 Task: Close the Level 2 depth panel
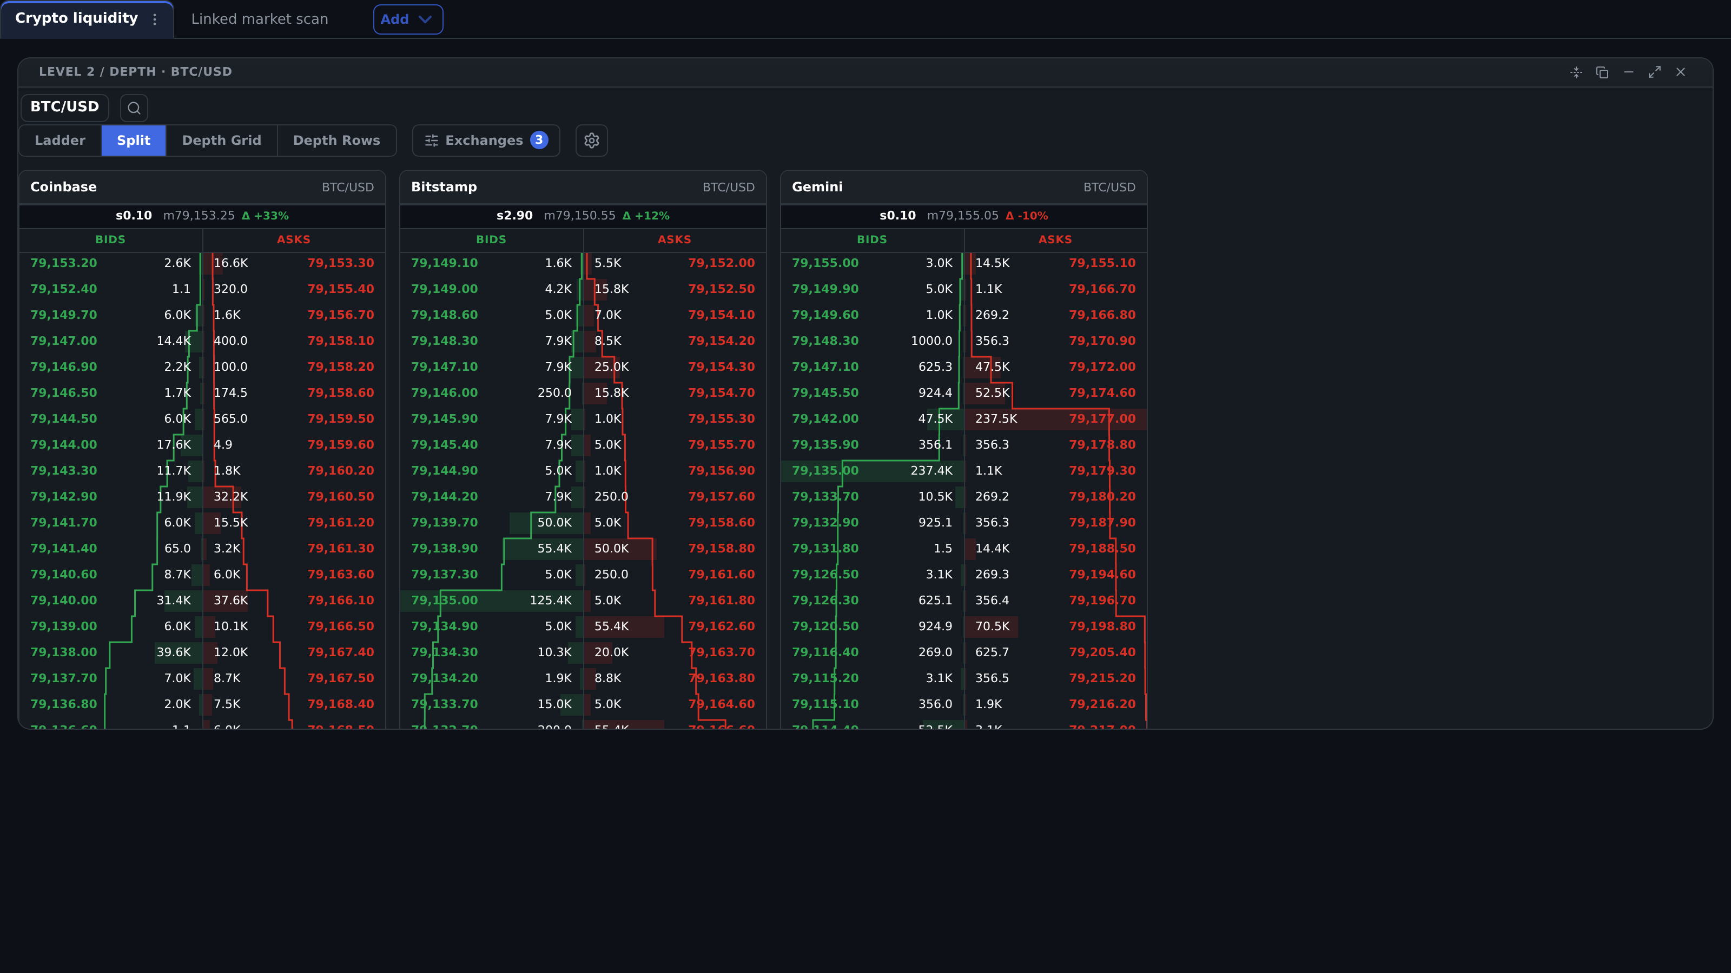[x=1681, y=72]
